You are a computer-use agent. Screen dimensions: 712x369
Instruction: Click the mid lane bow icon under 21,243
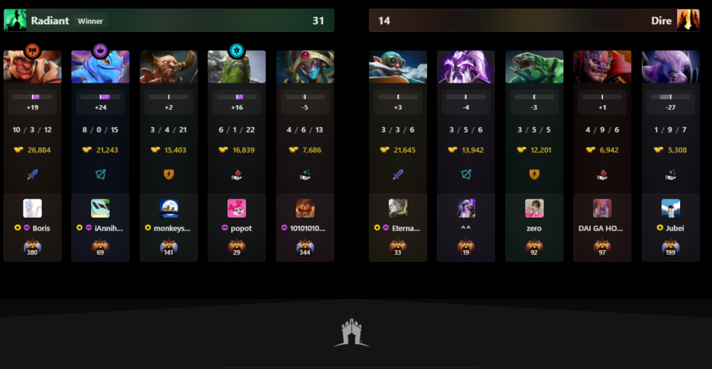100,174
